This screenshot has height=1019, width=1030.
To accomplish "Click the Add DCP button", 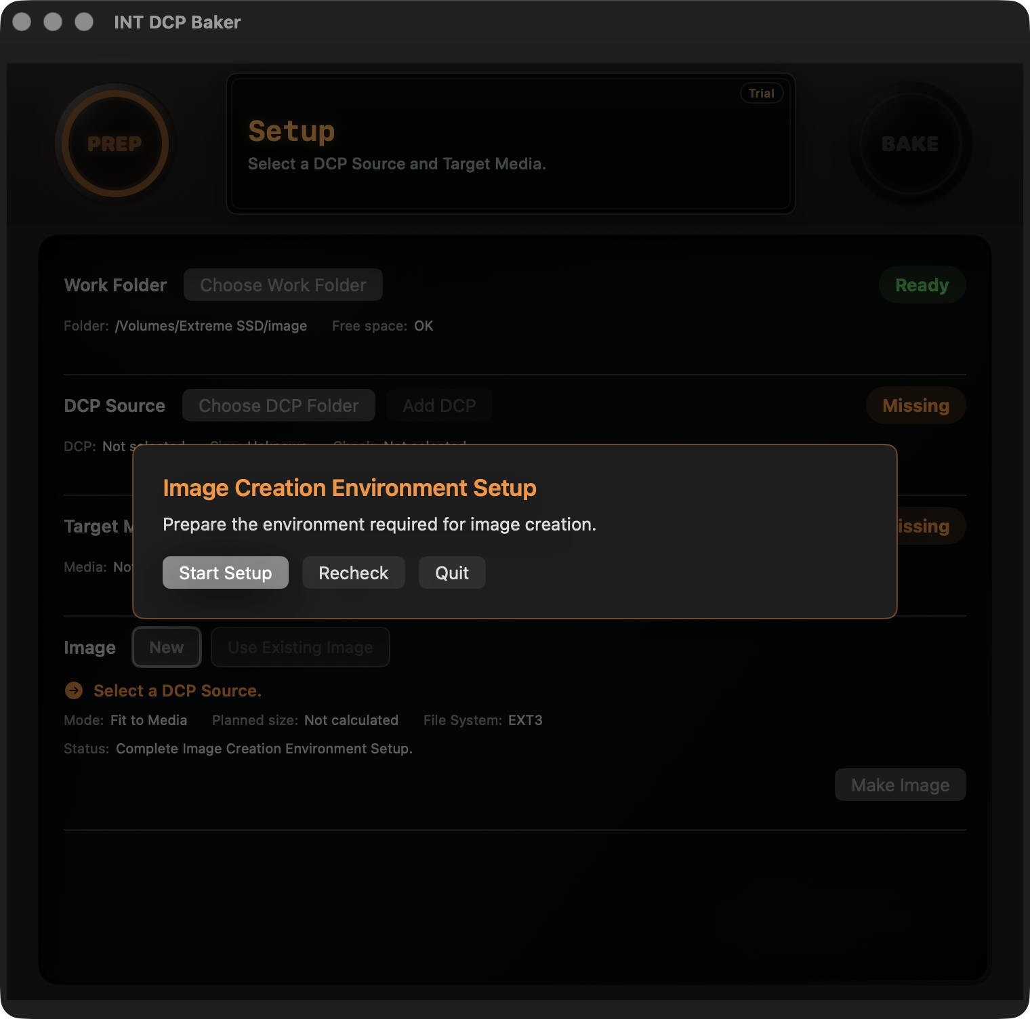I will (x=439, y=405).
